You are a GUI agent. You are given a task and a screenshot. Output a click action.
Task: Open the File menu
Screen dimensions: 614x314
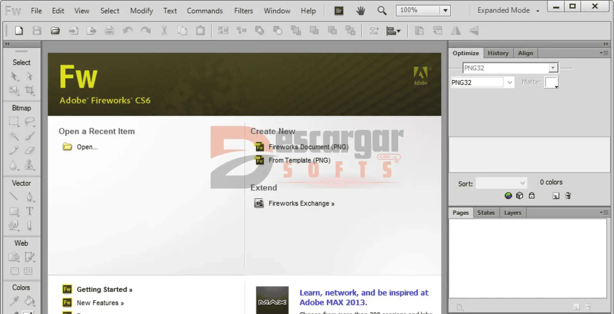pos(36,11)
